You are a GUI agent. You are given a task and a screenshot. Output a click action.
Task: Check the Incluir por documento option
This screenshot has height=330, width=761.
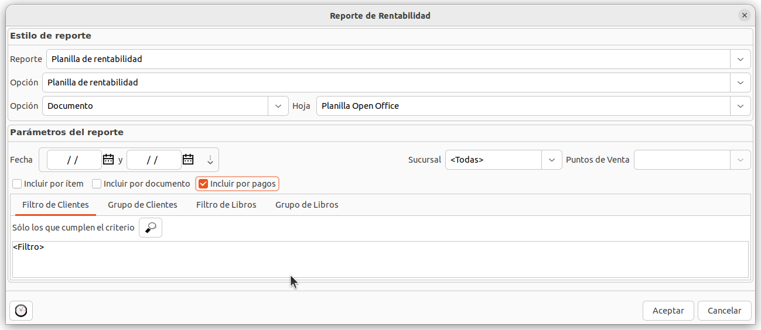[97, 184]
